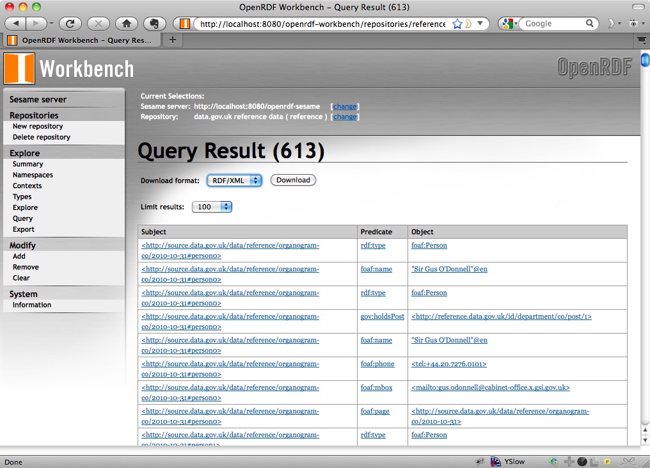The width and height of the screenshot is (650, 468).
Task: Open the camera icon dropdown arrow
Action: click(643, 24)
